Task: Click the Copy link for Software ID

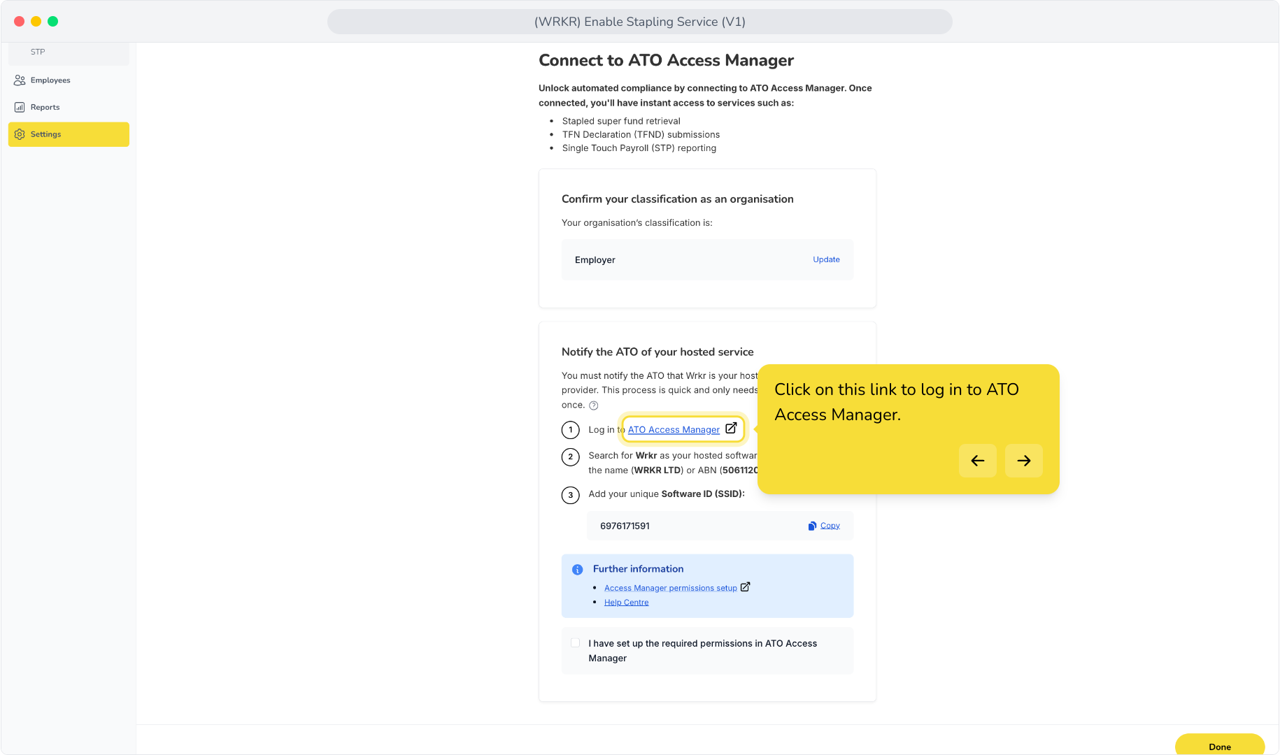Action: 830,526
